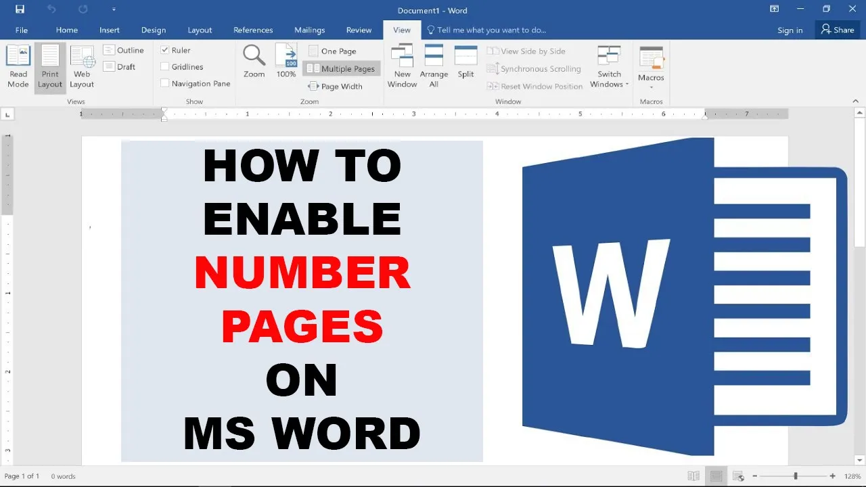
Task: Switch to Read Mode view
Action: (18, 67)
